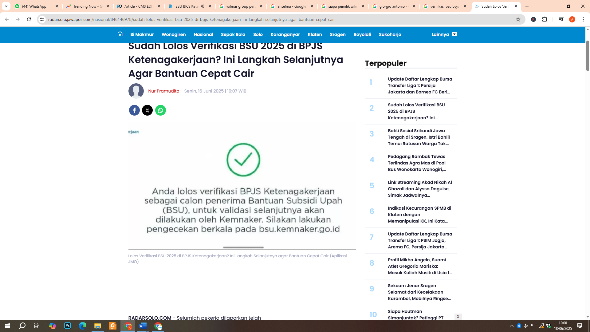Open PSIM Jogja transfer update article
590x332 pixels.
[x=420, y=240]
